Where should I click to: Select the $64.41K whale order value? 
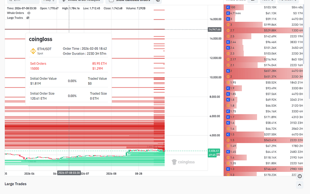[x=271, y=152]
